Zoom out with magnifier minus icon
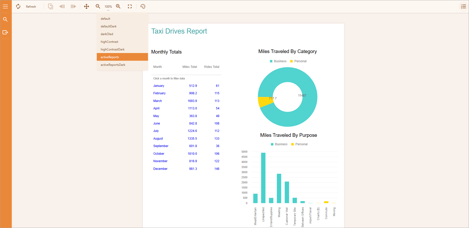 tap(98, 6)
